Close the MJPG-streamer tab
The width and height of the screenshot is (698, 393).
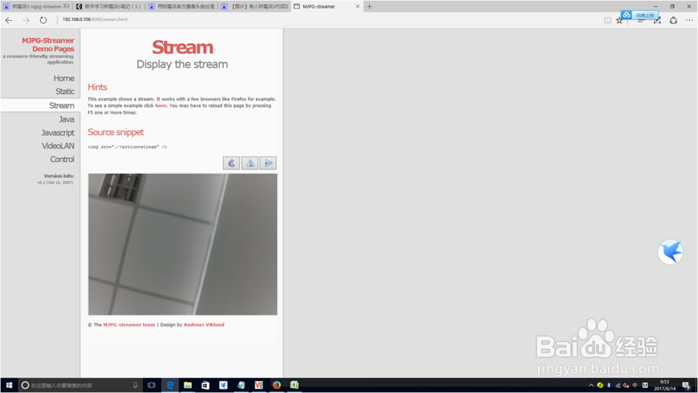coord(357,7)
